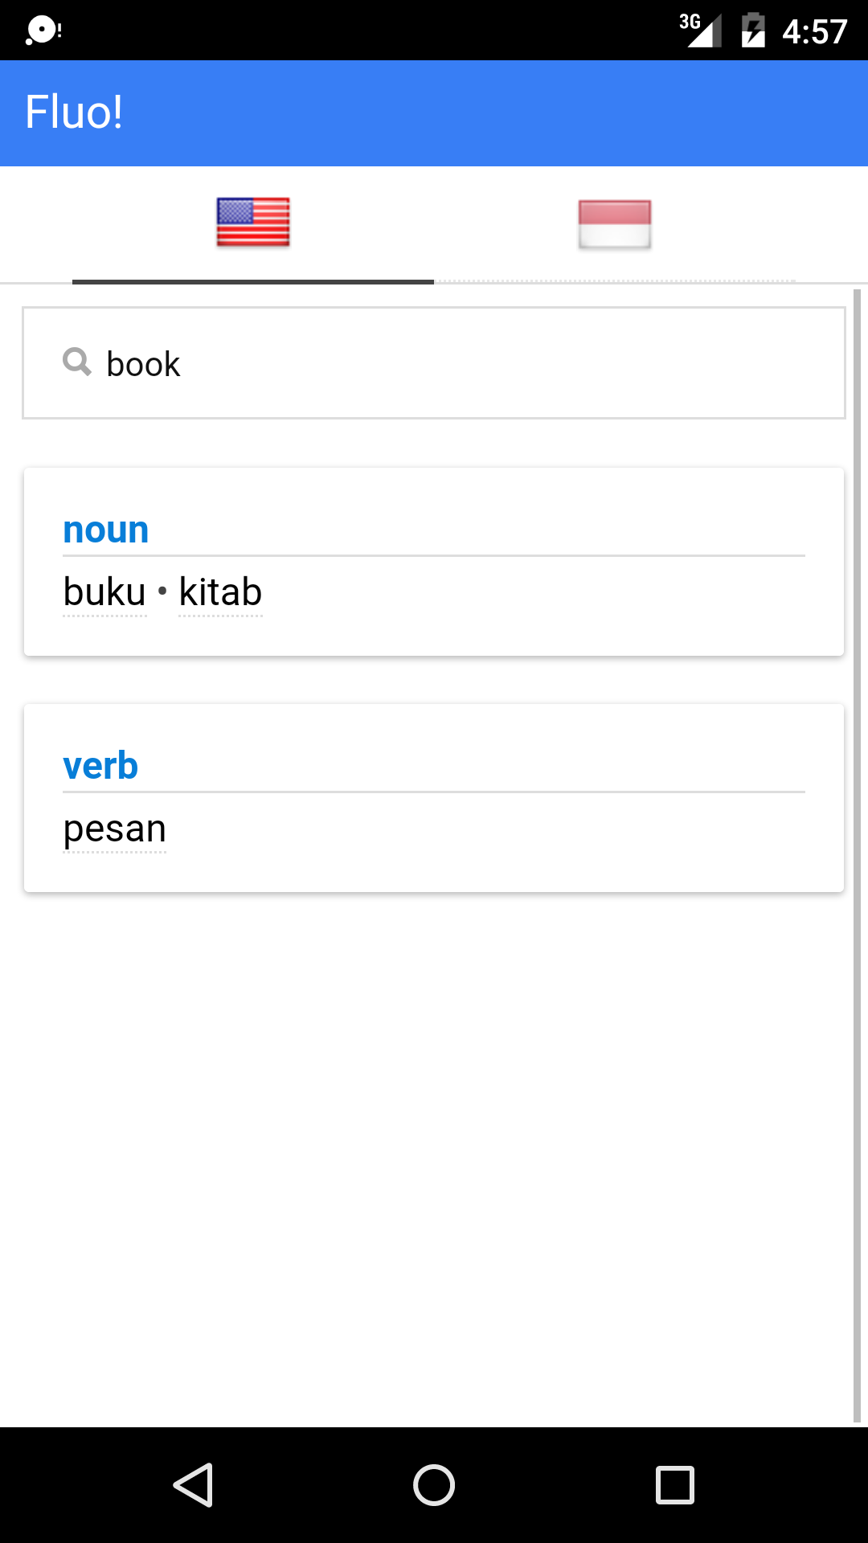Open recent apps with the square button
Viewport: 868px width, 1543px height.
pos(675,1486)
